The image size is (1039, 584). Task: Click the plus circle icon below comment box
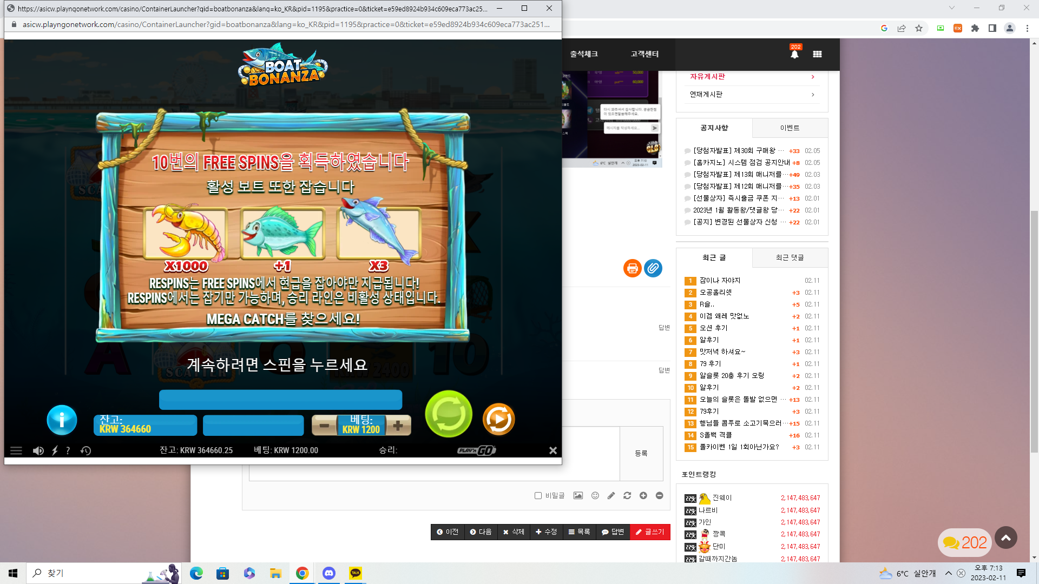(643, 496)
